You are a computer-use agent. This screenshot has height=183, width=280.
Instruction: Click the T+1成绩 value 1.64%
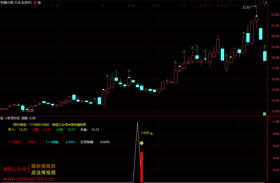pyautogui.click(x=32, y=142)
